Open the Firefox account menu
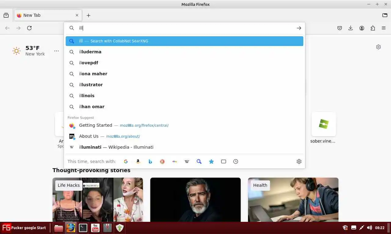The width and height of the screenshot is (391, 234). point(362,28)
